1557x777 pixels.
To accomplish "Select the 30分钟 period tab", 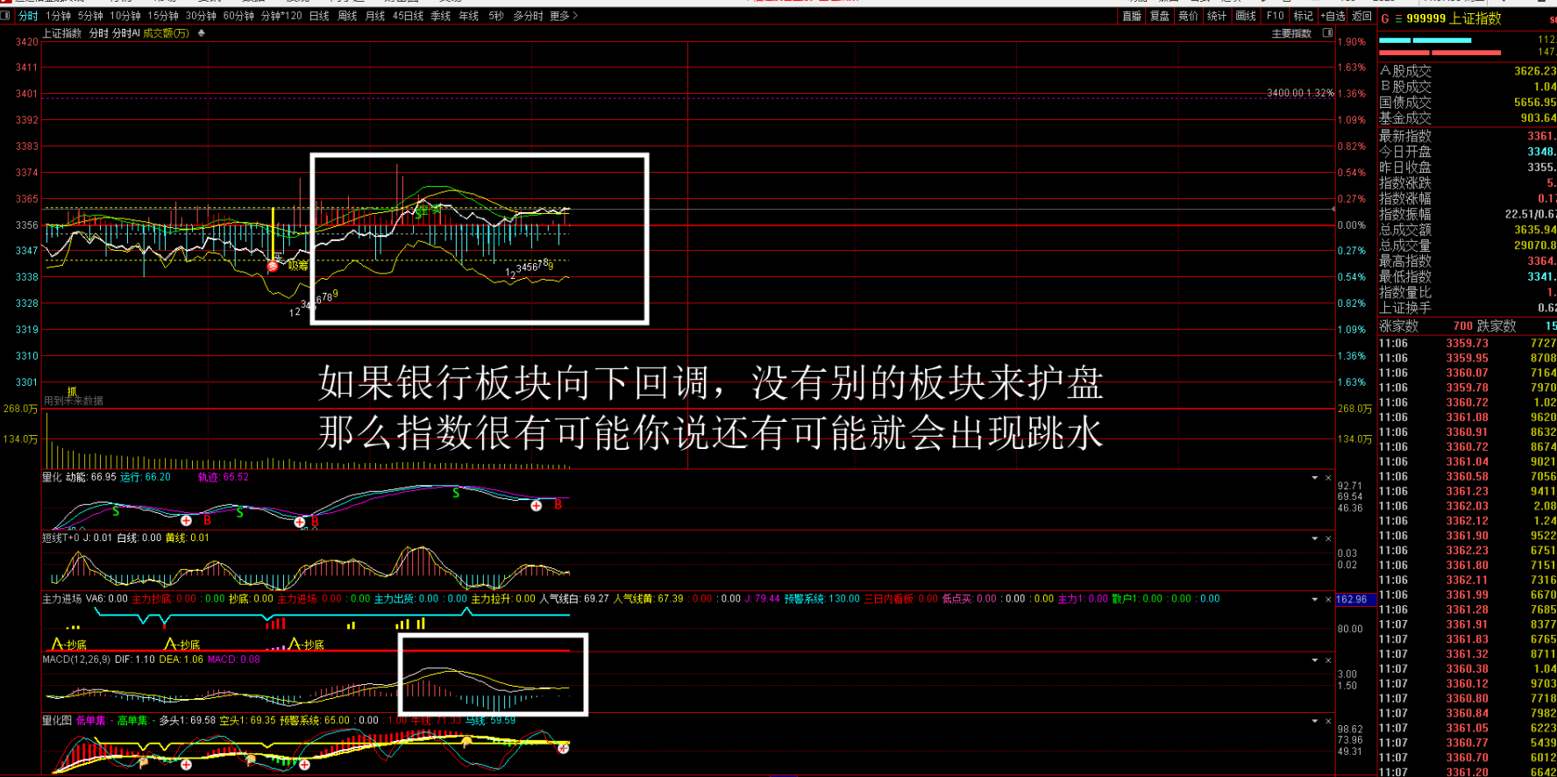I will 201,16.
